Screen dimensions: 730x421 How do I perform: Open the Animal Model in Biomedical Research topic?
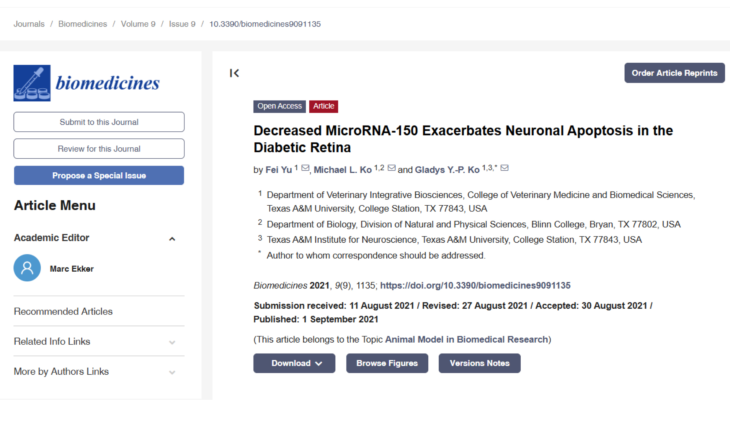pos(466,339)
